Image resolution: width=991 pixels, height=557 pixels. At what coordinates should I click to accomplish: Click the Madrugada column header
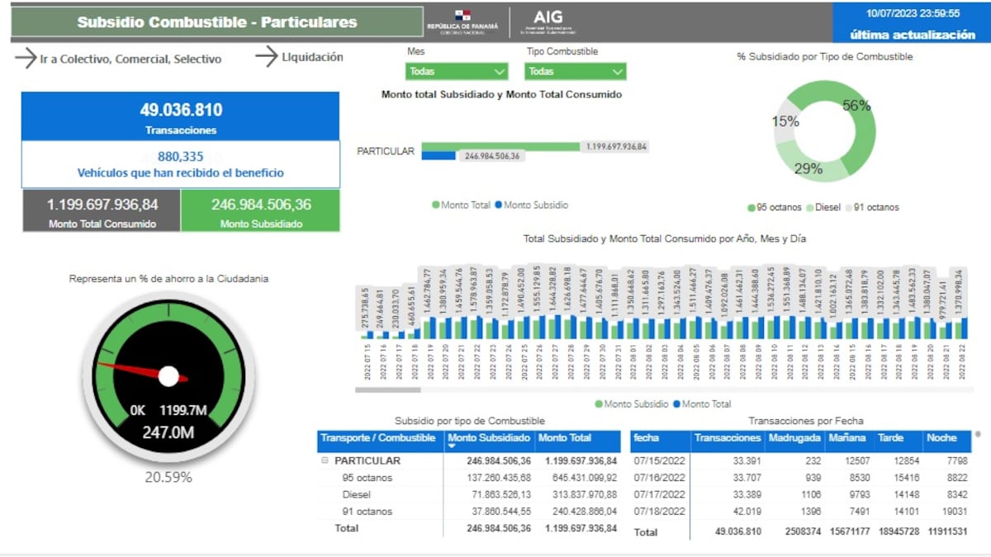pos(794,437)
